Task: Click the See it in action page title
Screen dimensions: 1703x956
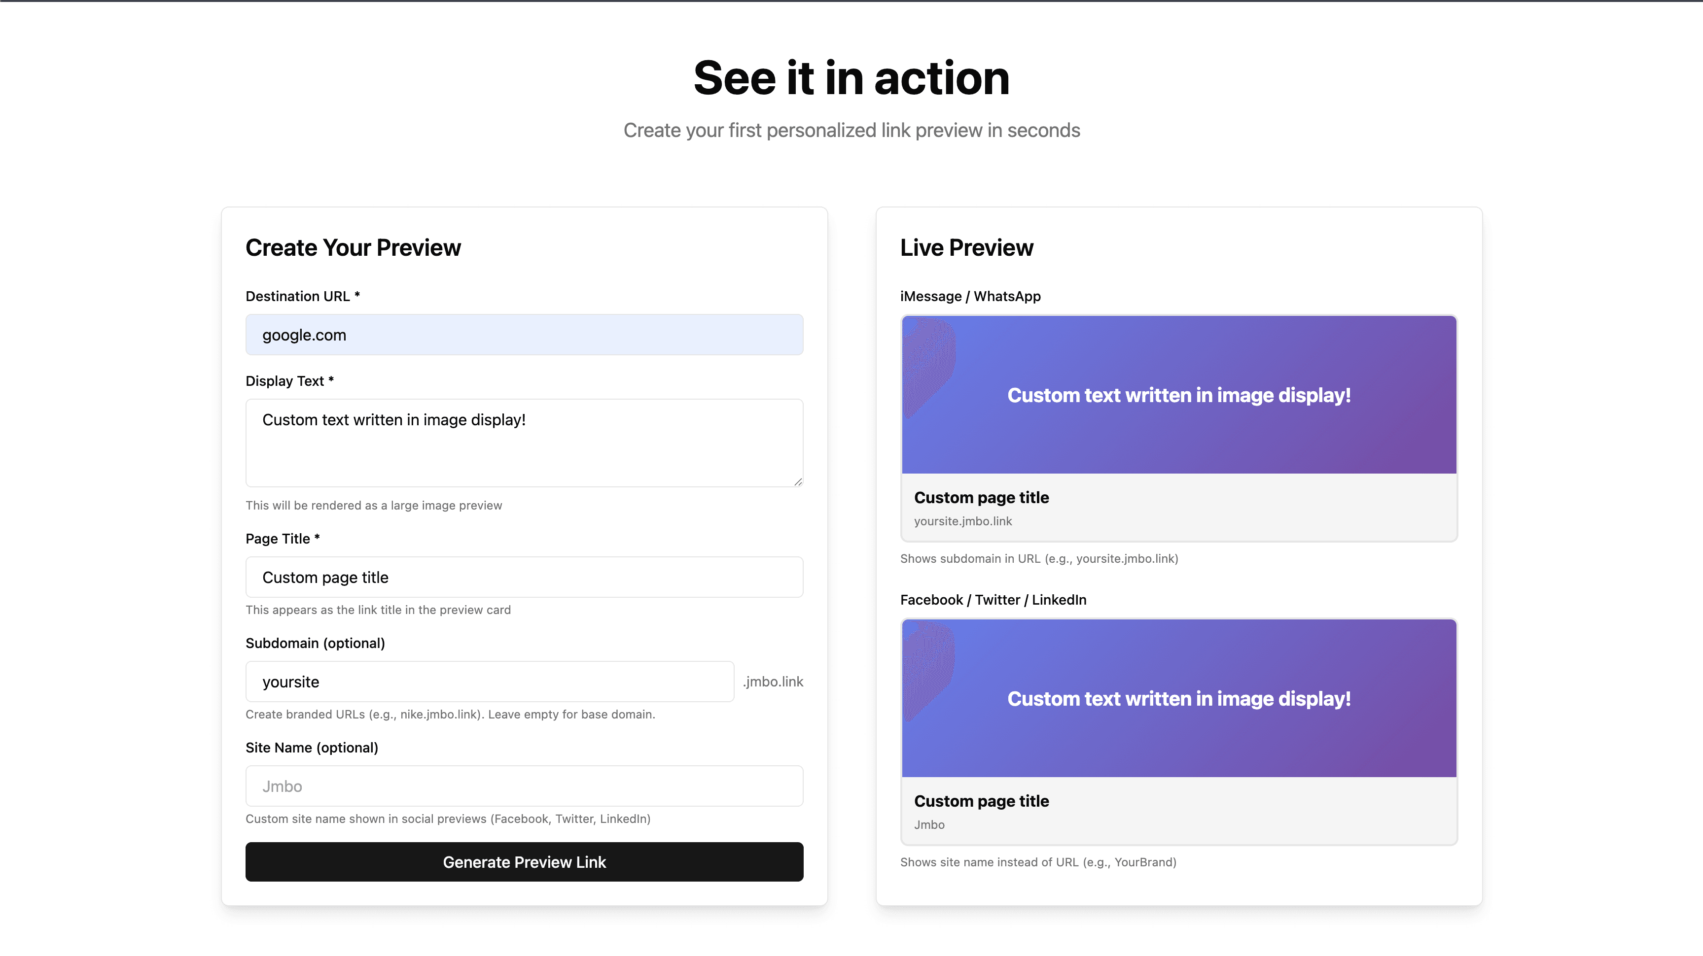Action: pos(851,77)
